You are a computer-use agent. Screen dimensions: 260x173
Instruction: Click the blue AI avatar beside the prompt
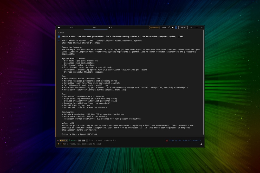click(59, 37)
